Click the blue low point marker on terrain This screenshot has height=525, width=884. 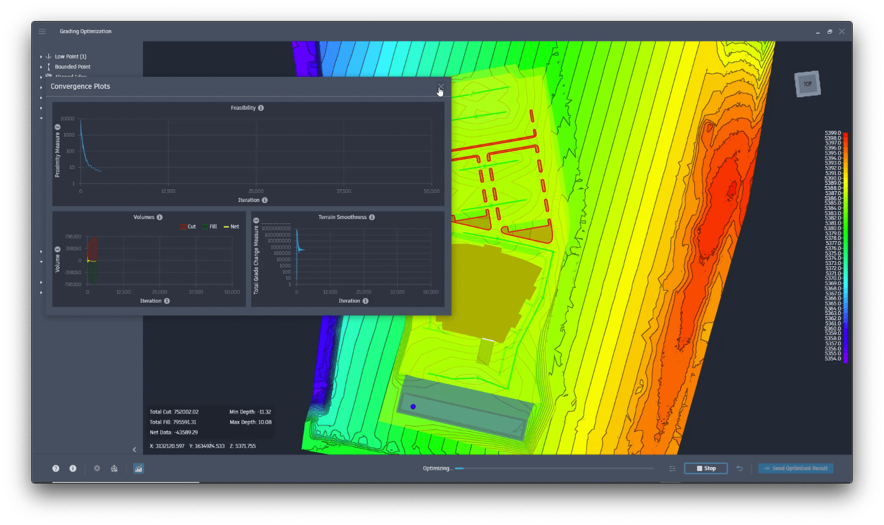point(413,407)
